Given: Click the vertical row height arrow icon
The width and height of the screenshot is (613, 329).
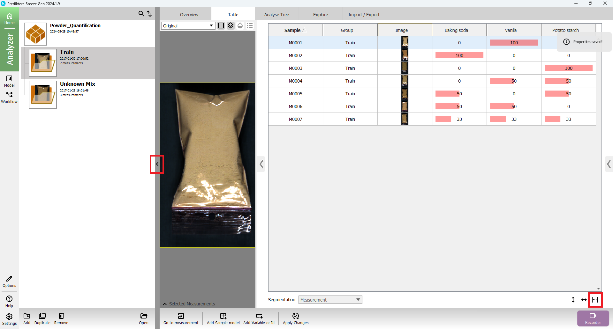Looking at the screenshot, I should tap(573, 300).
